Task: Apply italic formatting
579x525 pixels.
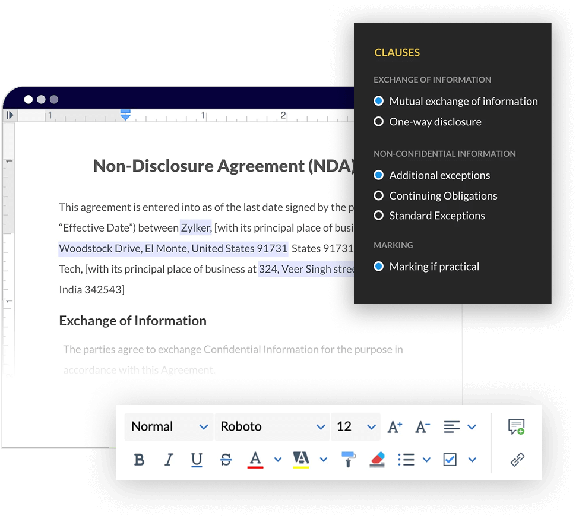Action: tap(168, 460)
